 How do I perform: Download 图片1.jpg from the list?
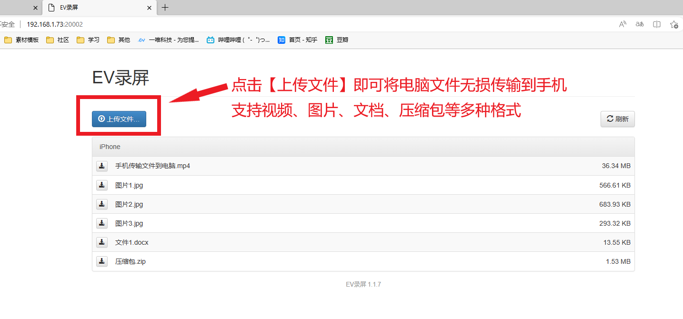click(101, 185)
